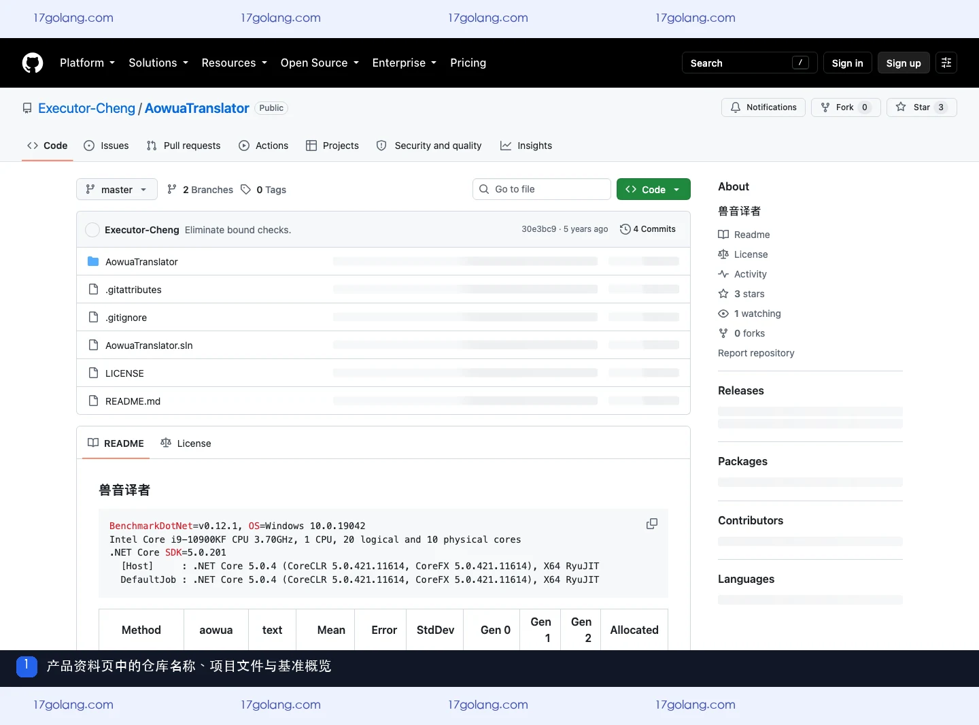This screenshot has width=979, height=725.
Task: Click the file icon for README.md
Action: 93,401
